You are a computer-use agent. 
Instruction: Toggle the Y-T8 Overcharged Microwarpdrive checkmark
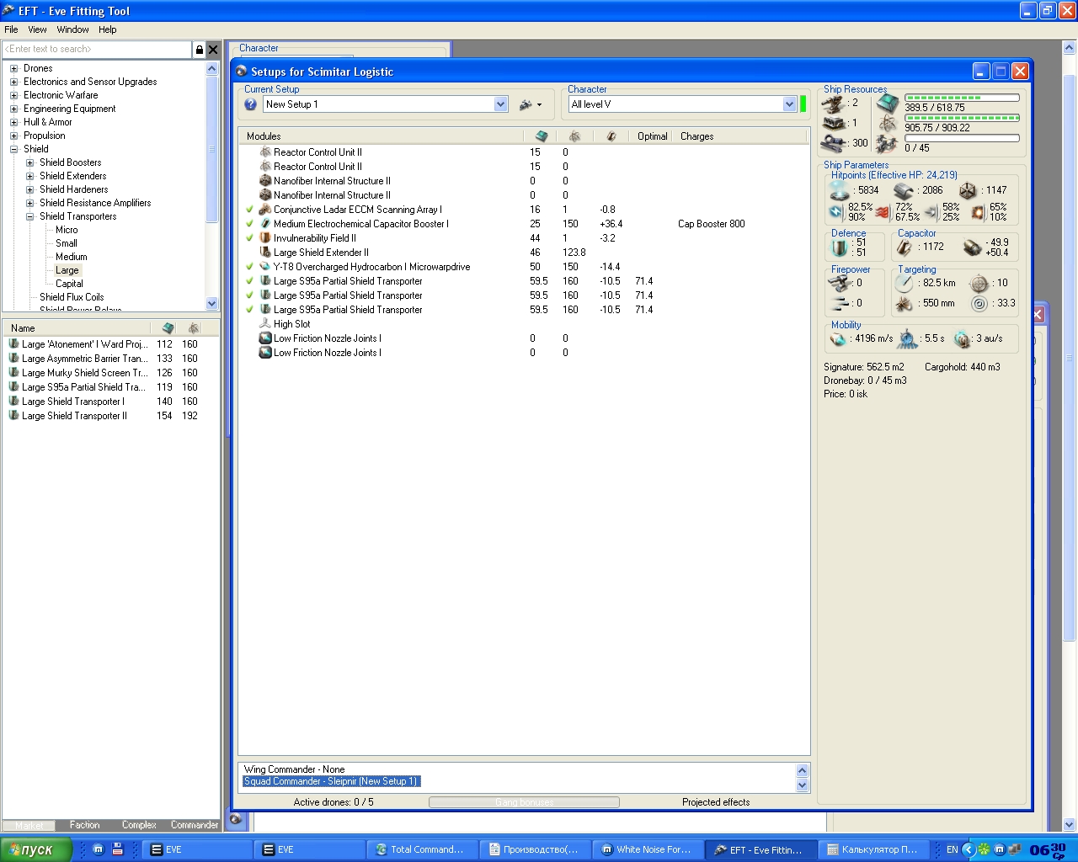click(250, 267)
